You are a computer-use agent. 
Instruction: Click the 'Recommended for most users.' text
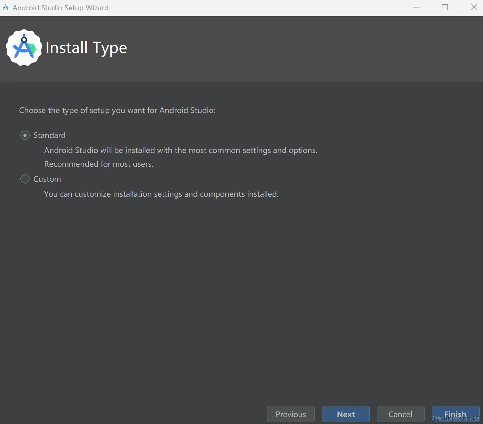point(99,164)
